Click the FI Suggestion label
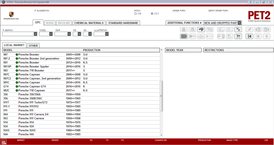This screenshot has width=274, height=145. coord(42,11)
